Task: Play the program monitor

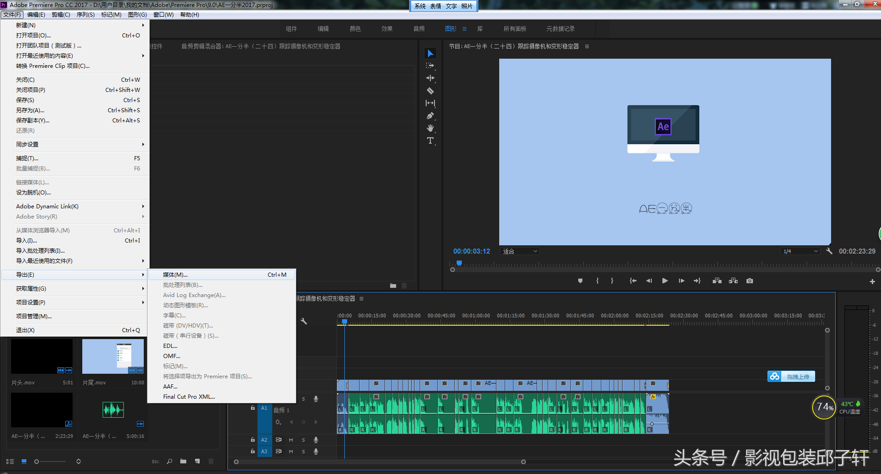Action: (x=665, y=281)
